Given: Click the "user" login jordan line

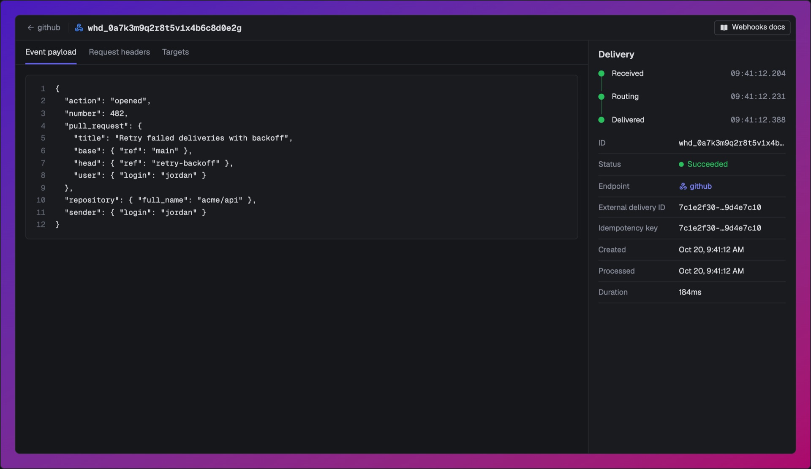Looking at the screenshot, I should pos(140,175).
